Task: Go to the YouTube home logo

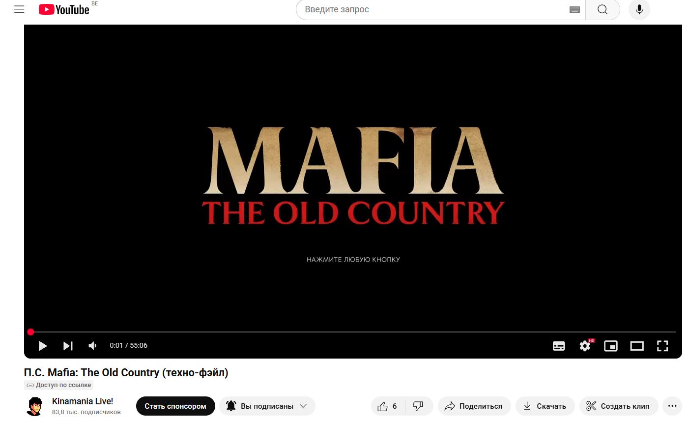Action: [64, 9]
